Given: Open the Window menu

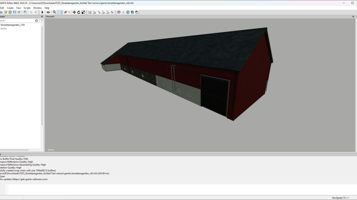Looking at the screenshot, I should coord(37,8).
